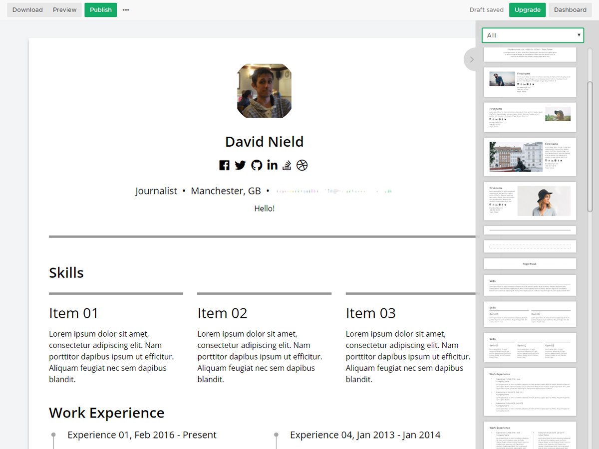The image size is (599, 449).
Task: Select the David Nield profile photo
Action: point(264,91)
